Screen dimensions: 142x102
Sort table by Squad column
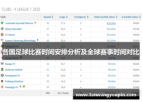48,17
